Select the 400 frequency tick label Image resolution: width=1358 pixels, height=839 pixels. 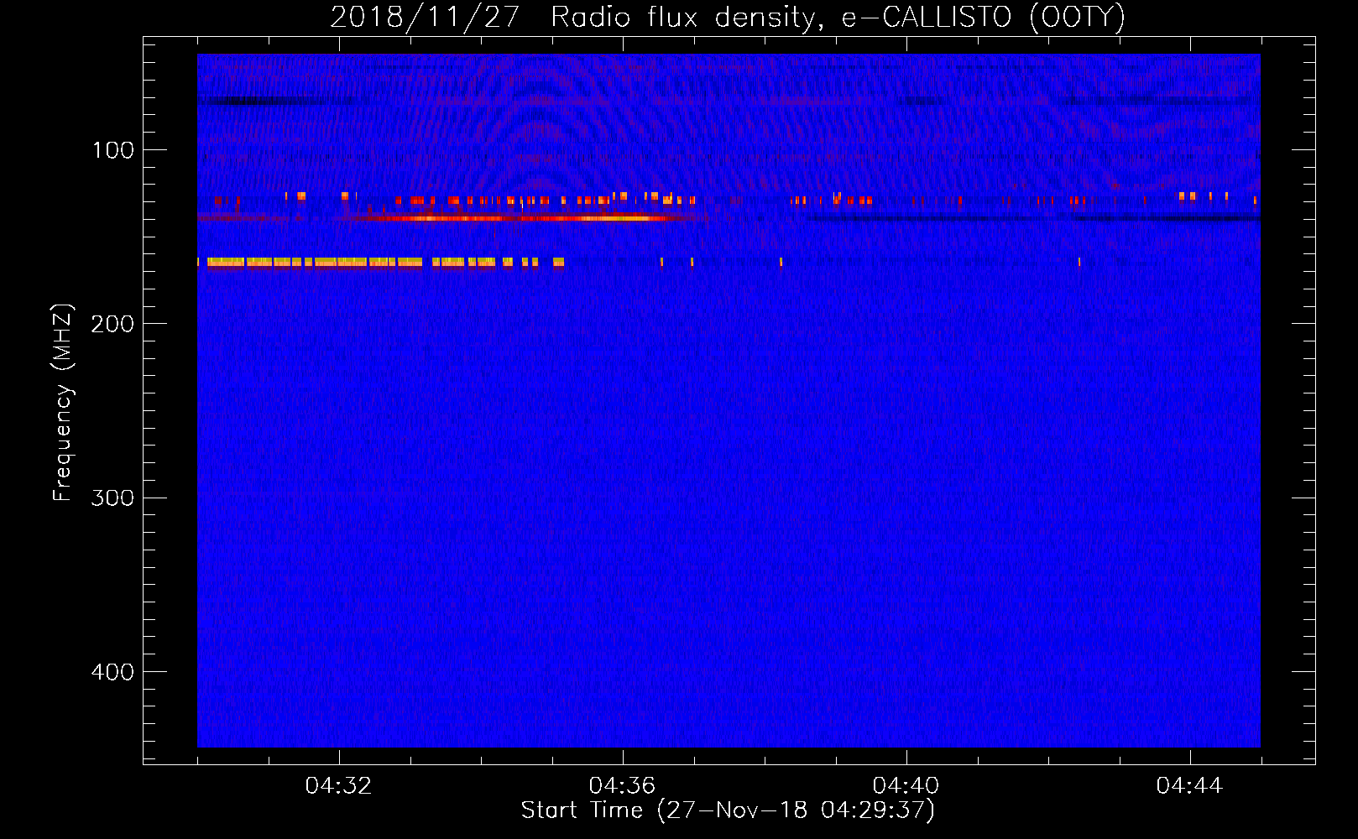coord(112,672)
